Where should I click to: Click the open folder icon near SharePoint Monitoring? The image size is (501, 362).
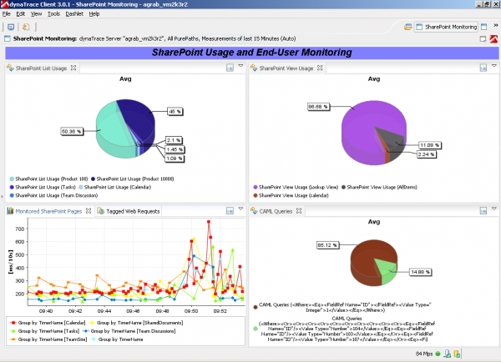click(408, 27)
